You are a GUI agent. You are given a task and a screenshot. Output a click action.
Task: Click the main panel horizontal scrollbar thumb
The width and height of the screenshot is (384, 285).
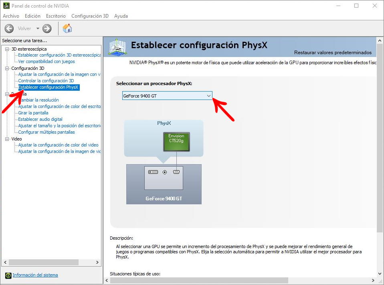199,280
